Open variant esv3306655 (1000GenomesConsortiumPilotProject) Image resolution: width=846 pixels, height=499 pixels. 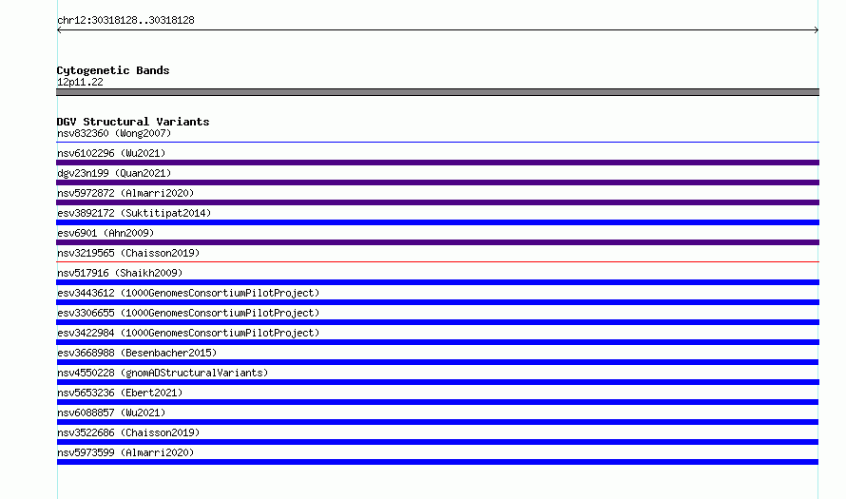(188, 313)
